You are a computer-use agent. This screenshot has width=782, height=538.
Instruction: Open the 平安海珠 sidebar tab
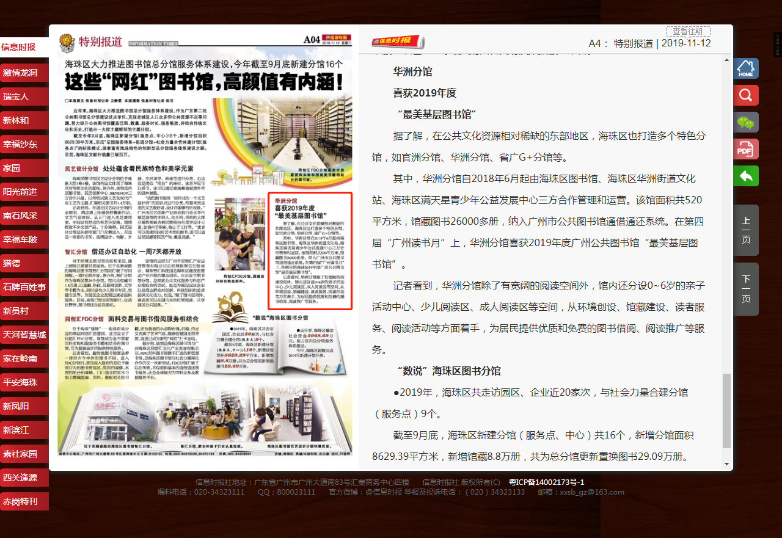[x=24, y=382]
